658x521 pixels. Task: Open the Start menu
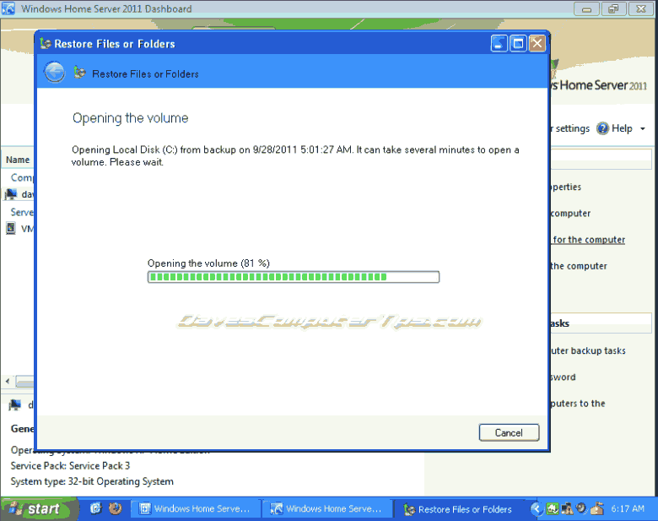click(39, 509)
